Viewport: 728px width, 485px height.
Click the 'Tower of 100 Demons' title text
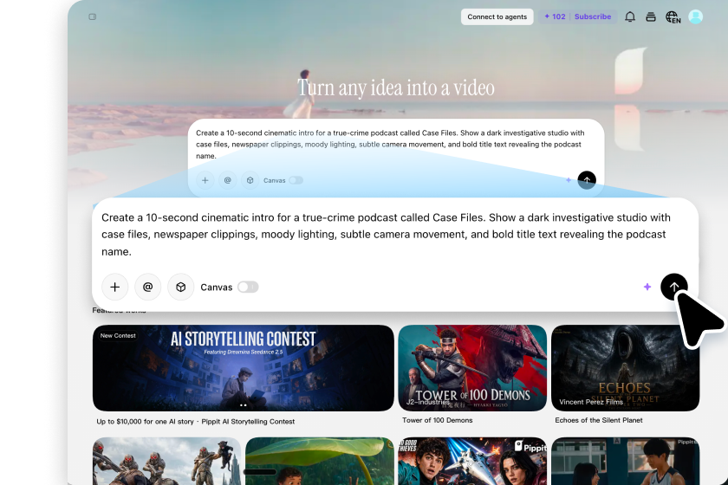(x=438, y=420)
